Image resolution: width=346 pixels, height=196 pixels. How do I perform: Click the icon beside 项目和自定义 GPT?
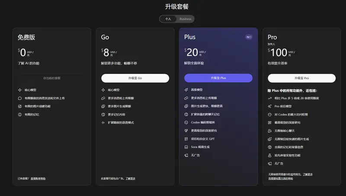[x=186, y=139]
